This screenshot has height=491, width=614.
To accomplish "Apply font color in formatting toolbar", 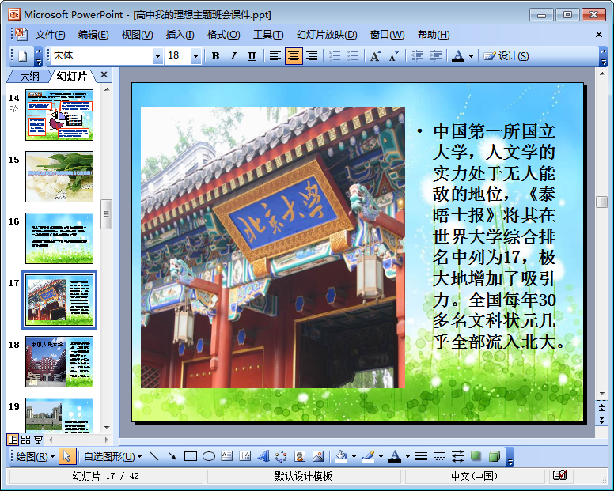I will pos(458,56).
